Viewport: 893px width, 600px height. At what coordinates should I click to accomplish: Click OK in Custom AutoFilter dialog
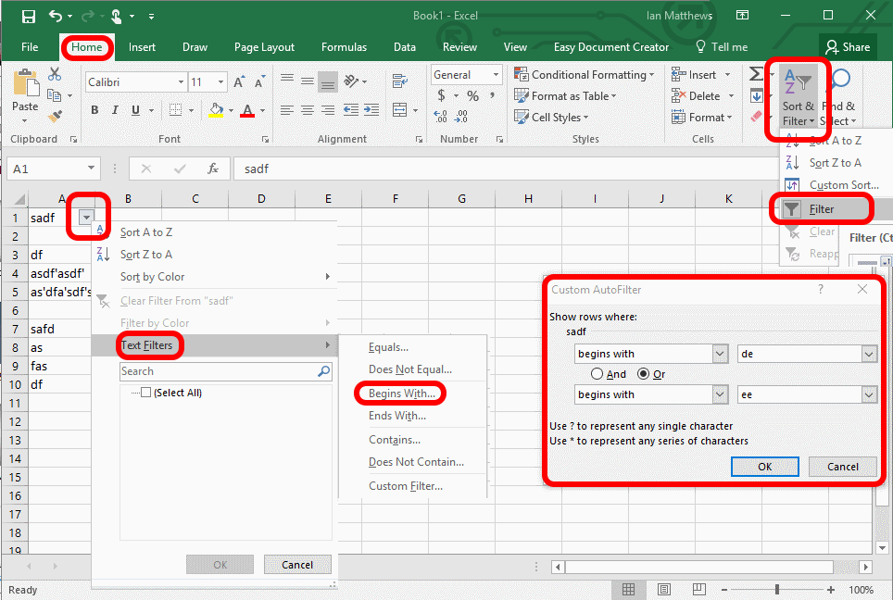[765, 467]
